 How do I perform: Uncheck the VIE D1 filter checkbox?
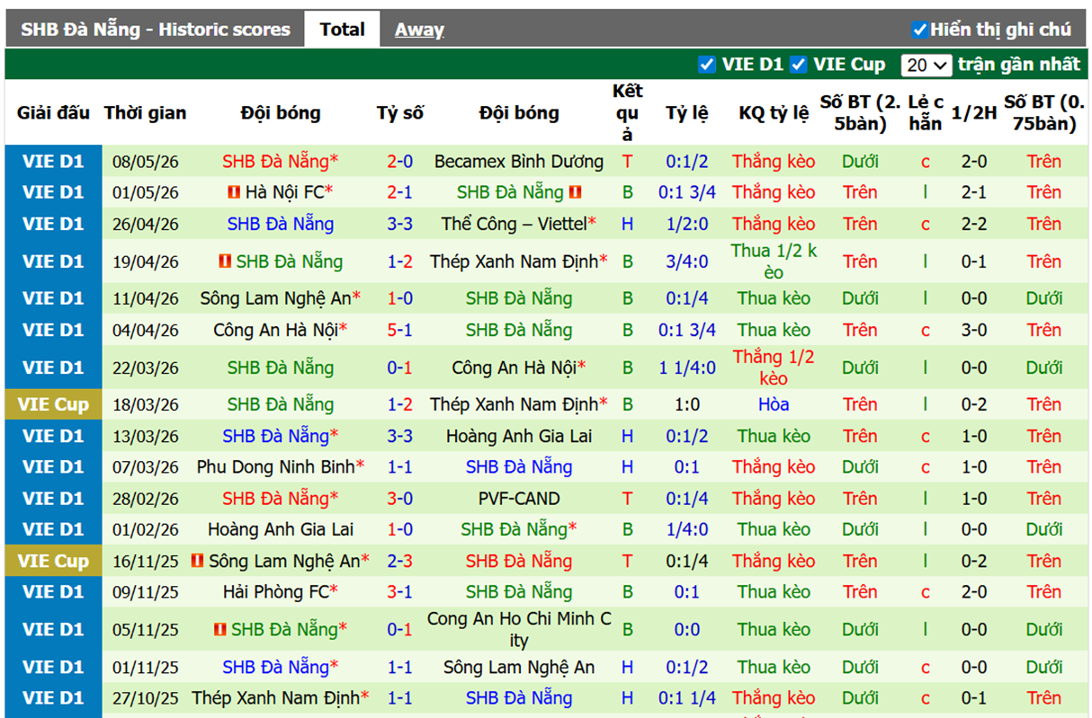706,65
